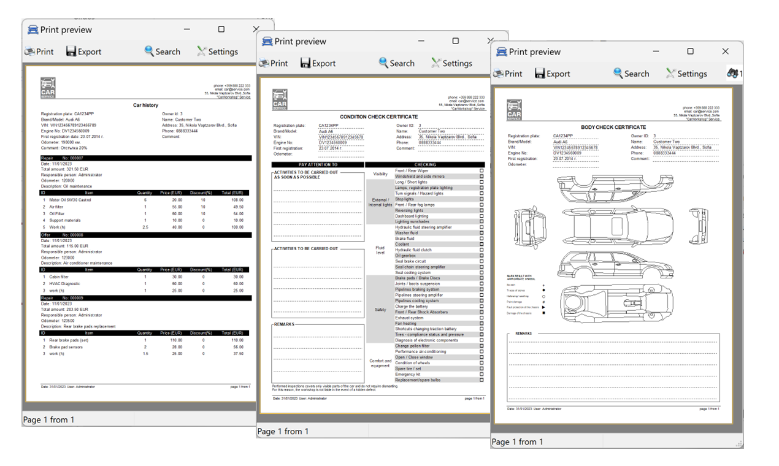Click the 'Motor Oil 5W30 Castrol' item row
Screen dimensions: 779x466
[146, 200]
